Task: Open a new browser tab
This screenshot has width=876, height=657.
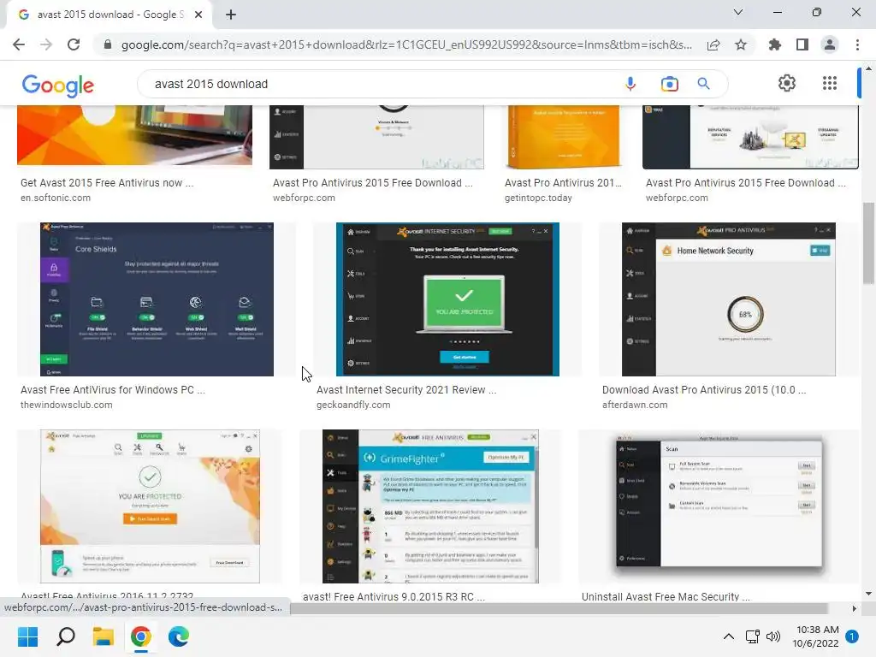Action: pyautogui.click(x=231, y=15)
